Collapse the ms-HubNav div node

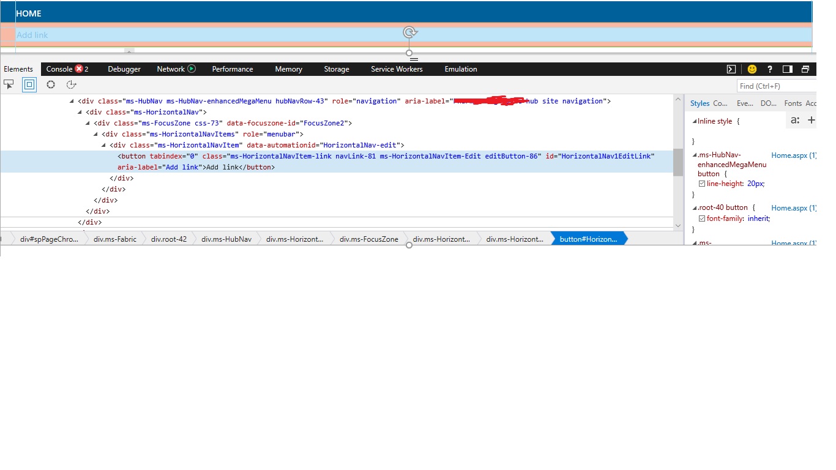point(72,101)
